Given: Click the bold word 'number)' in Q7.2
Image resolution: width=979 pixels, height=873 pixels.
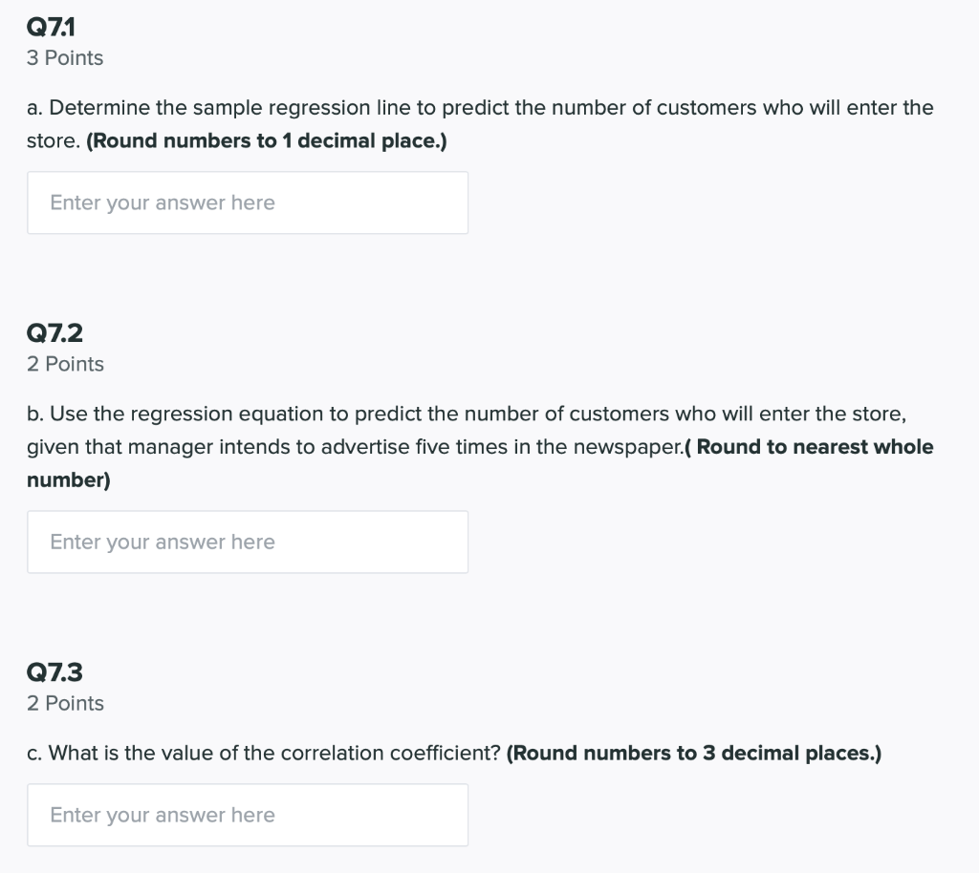Looking at the screenshot, I should (69, 480).
